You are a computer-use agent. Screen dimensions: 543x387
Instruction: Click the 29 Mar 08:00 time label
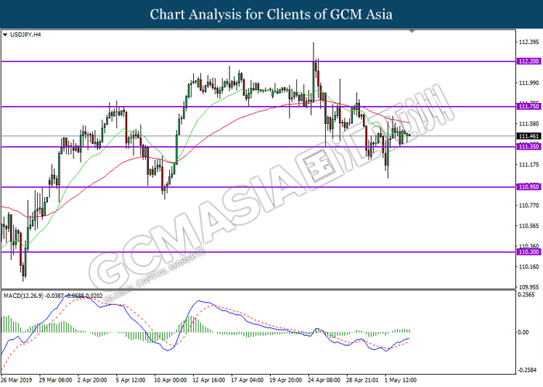(56, 380)
